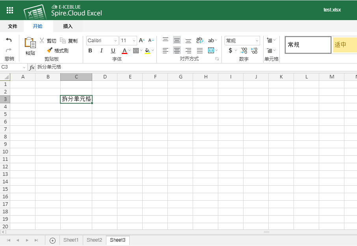Click the increase decimal places icon

pyautogui.click(x=254, y=50)
